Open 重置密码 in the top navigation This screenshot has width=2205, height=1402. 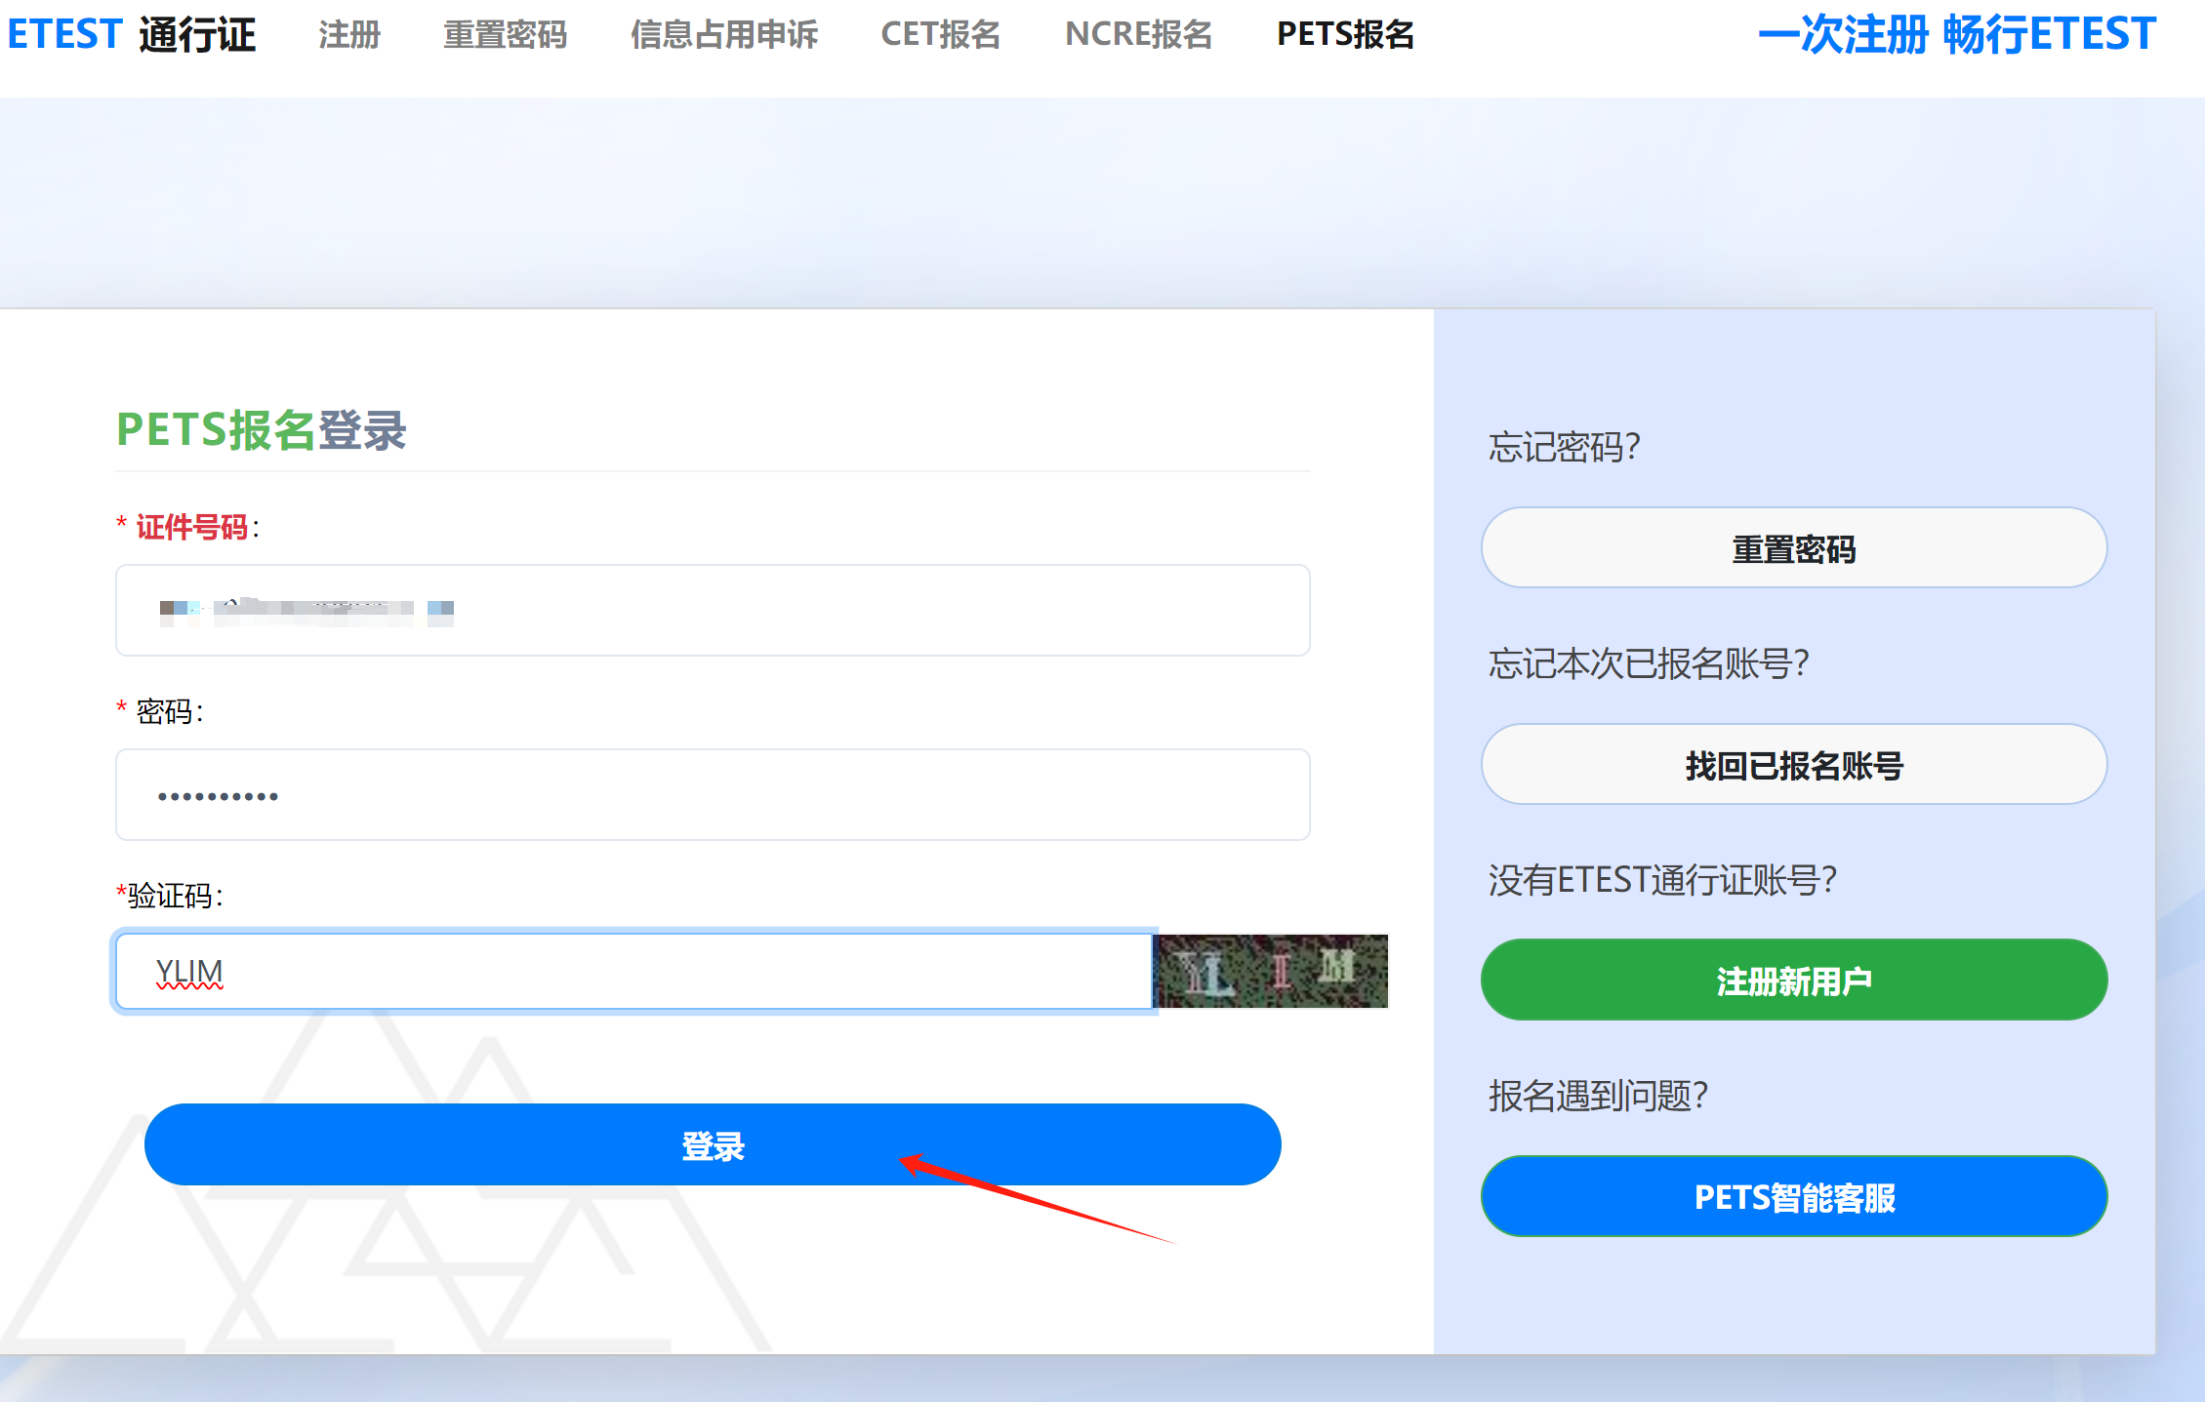pos(505,35)
